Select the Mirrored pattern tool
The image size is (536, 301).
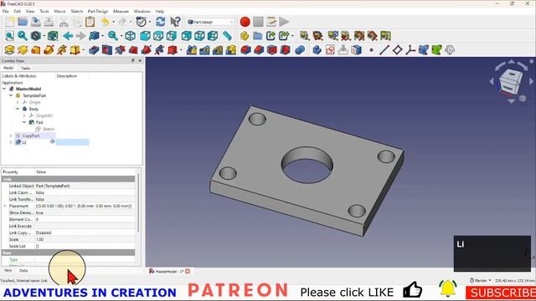click(x=192, y=50)
